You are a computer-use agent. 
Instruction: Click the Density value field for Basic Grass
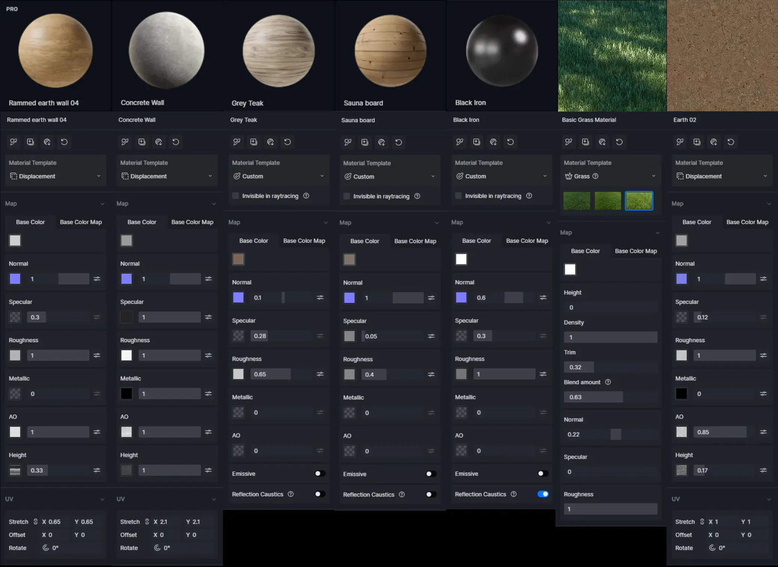click(x=610, y=337)
